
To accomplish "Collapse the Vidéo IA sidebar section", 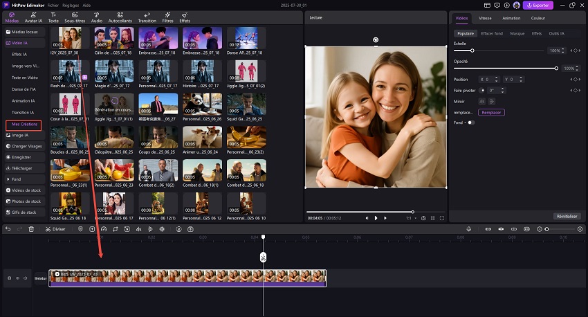I will [x=21, y=43].
